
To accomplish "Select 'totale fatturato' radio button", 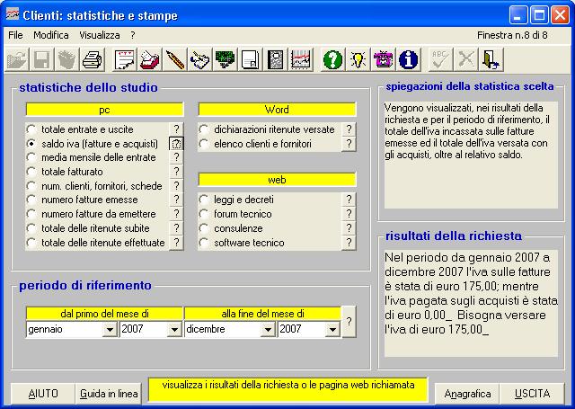I will tap(31, 172).
